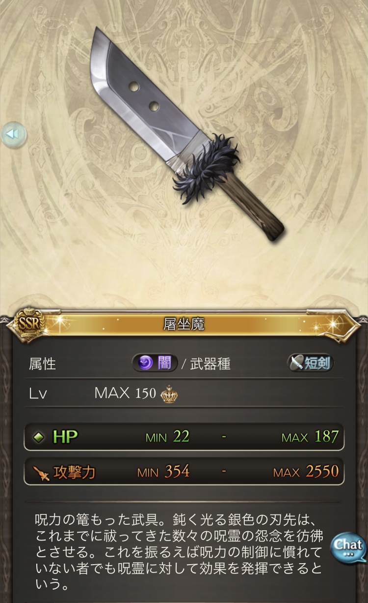Select the 攻撃力 attack stat row

pyautogui.click(x=184, y=472)
